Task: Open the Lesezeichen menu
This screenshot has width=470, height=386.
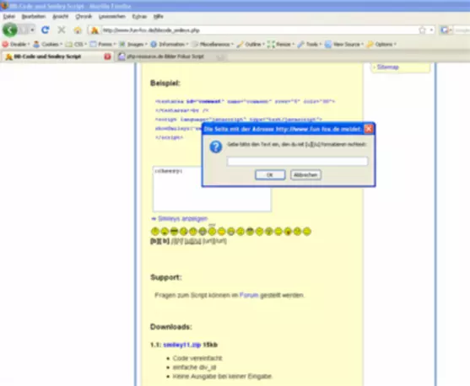Action: click(112, 17)
